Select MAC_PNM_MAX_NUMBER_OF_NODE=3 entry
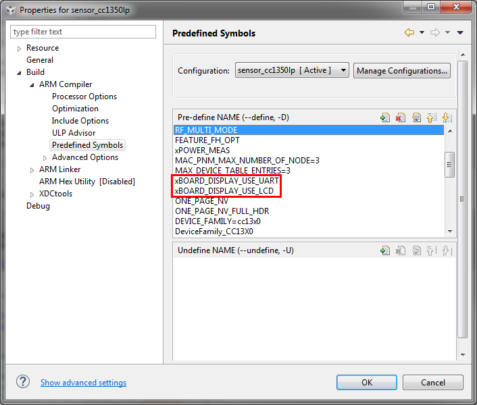 click(x=309, y=161)
